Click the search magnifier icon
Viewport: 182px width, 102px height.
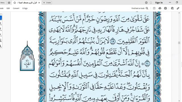click(147, 8)
